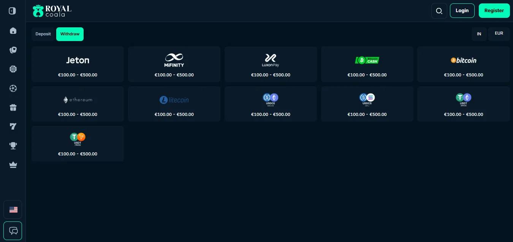513x242 pixels.
Task: Collapse the sidebar using the panel toggle icon
Action: pos(13,11)
